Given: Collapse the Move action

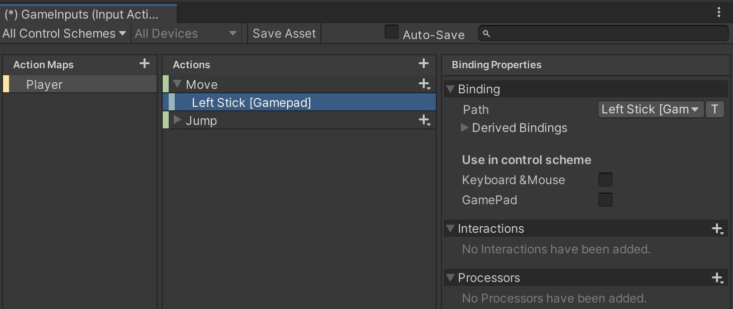Looking at the screenshot, I should tap(177, 84).
